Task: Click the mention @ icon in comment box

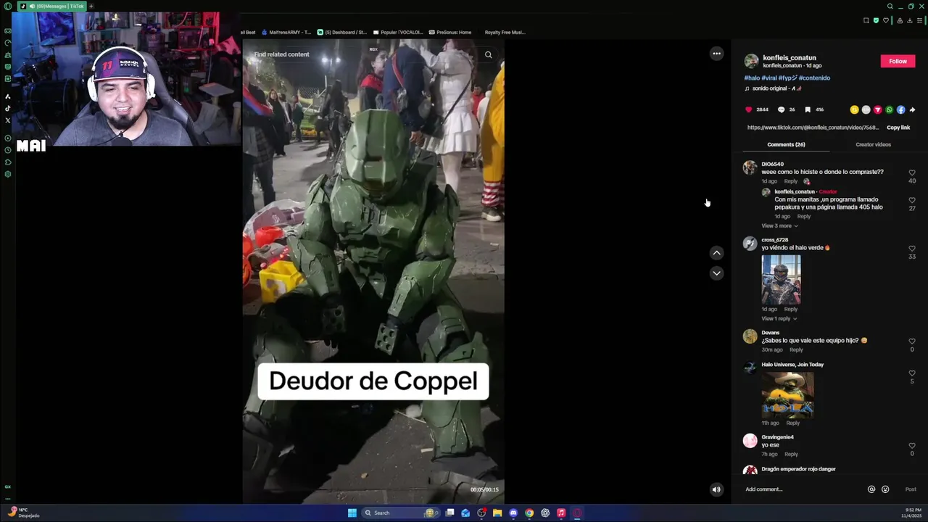Action: point(871,489)
